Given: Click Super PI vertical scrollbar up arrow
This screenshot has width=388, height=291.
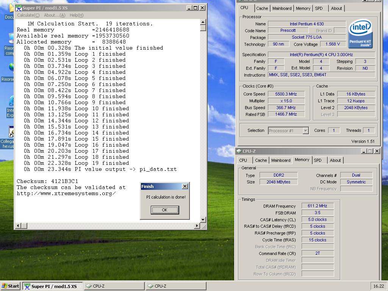Looking at the screenshot, I should tap(203, 22).
